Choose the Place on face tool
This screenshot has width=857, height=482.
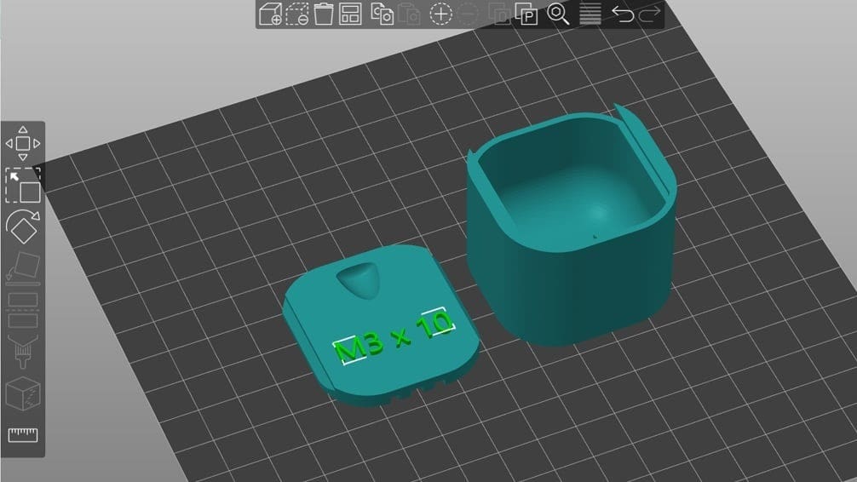pos(23,269)
